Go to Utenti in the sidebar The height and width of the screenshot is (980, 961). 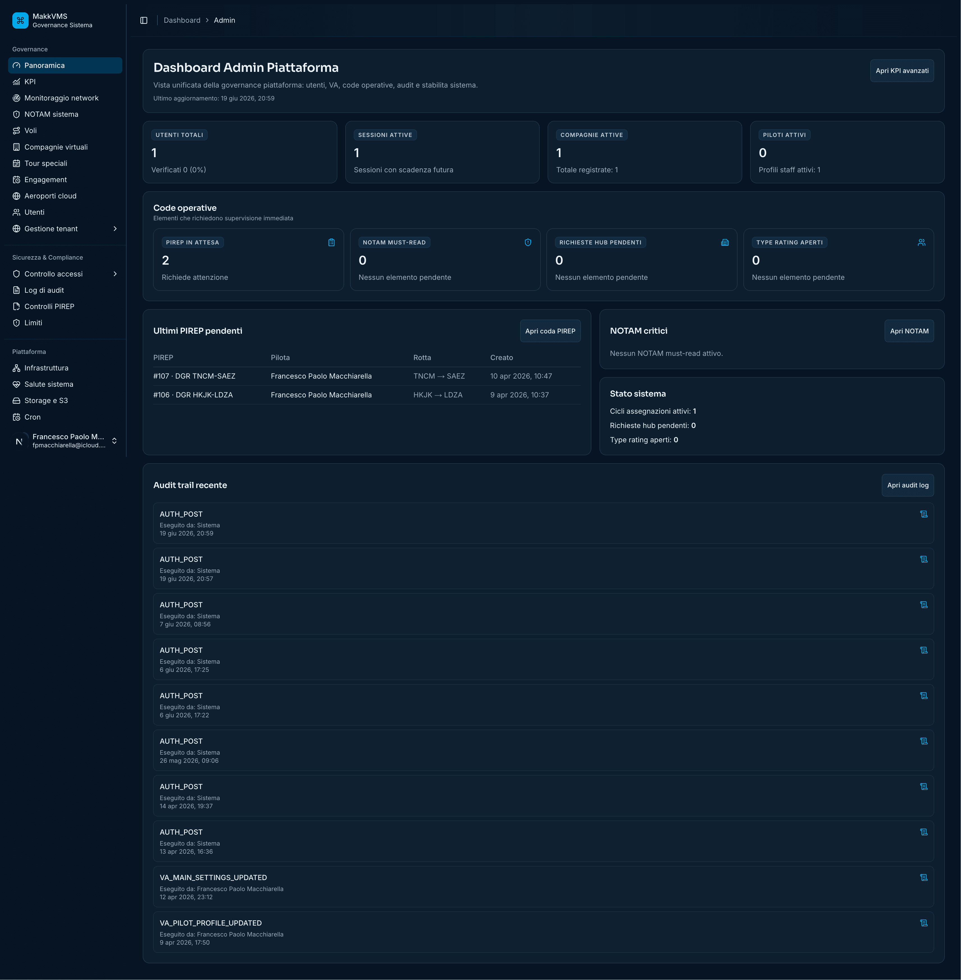(x=65, y=212)
